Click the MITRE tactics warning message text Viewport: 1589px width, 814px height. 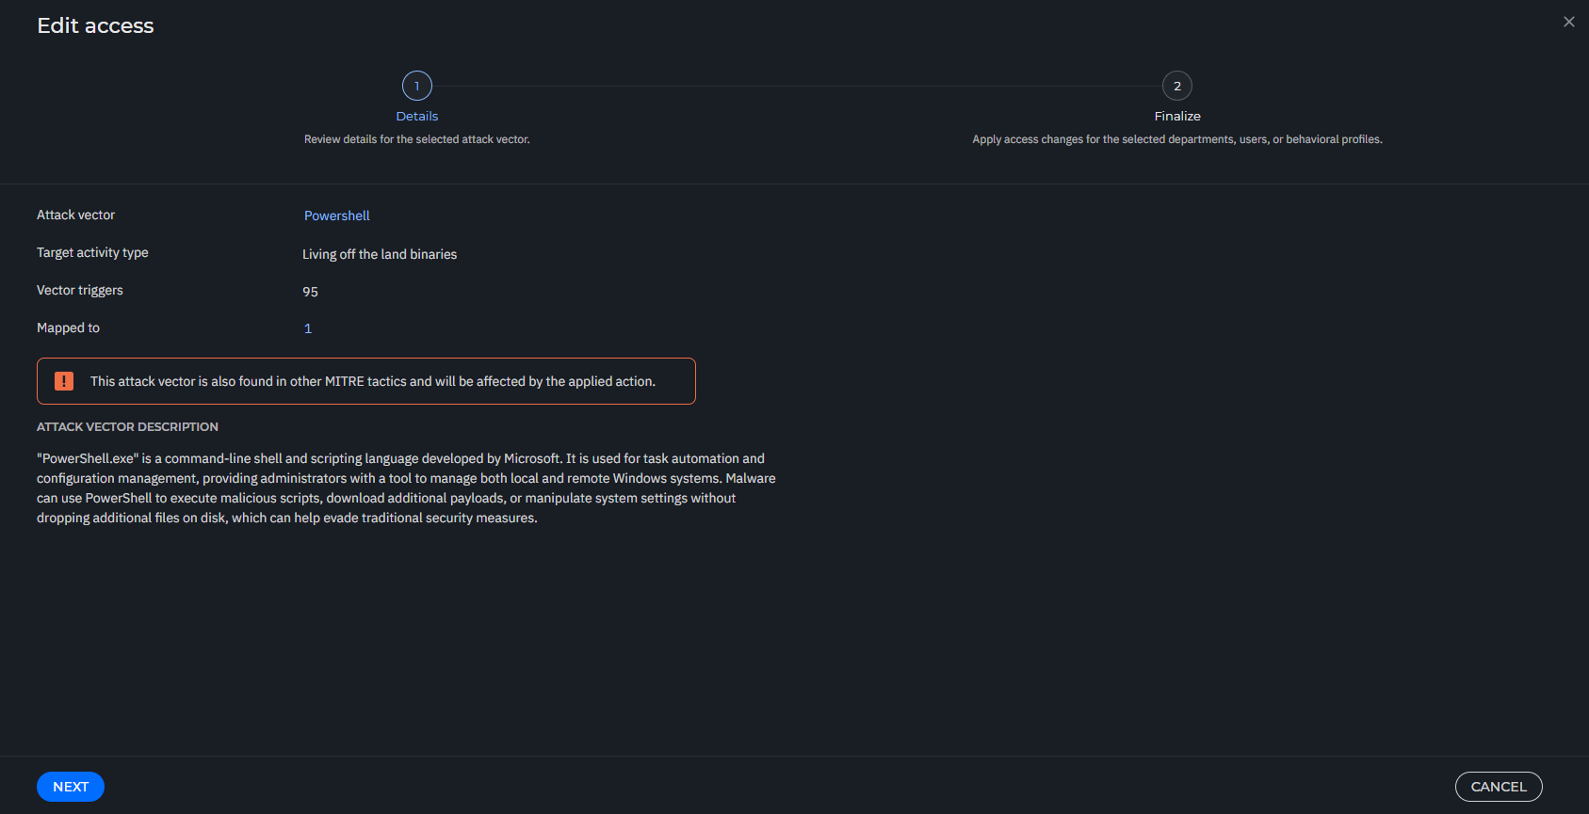pos(373,381)
